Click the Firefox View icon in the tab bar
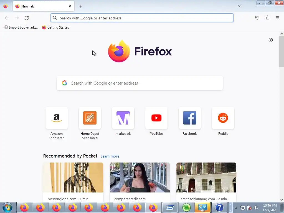 pyautogui.click(x=6, y=6)
